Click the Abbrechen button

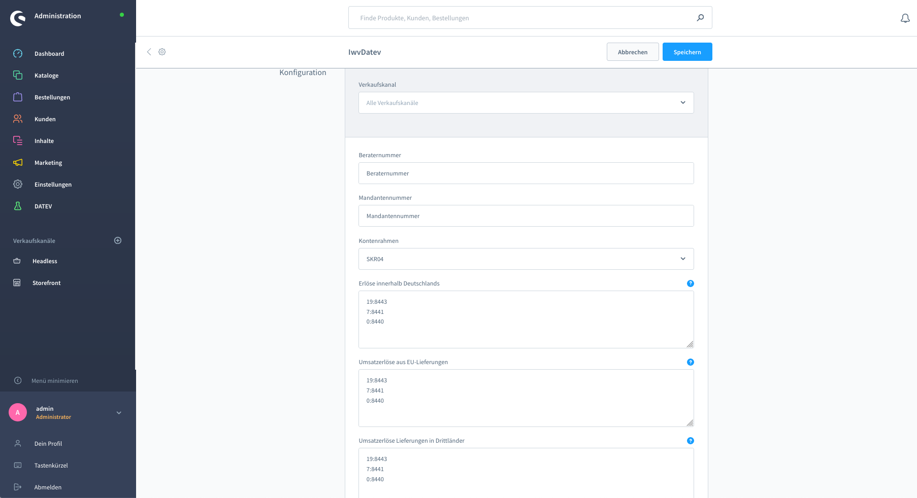tap(632, 52)
